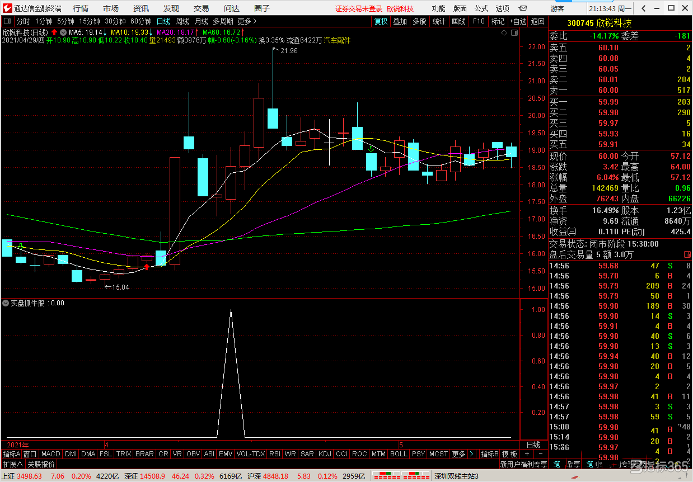Click the market breadth bar indicator in status bar
This screenshot has width=693, height=482.
(401, 476)
